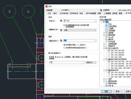
Task: Click the default standard template path field
Action: point(67,62)
